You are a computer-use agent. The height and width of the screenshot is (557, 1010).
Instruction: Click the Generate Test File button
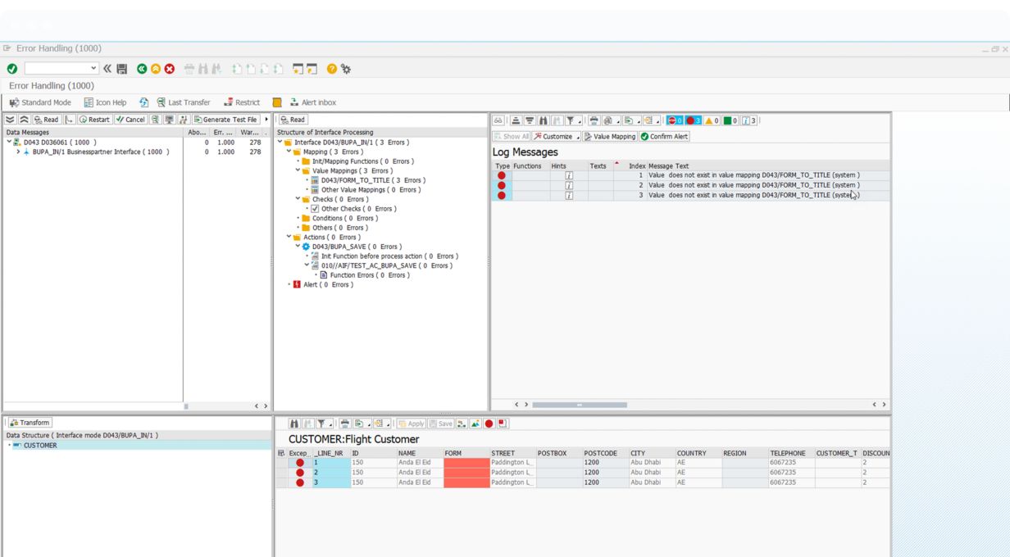coord(225,120)
